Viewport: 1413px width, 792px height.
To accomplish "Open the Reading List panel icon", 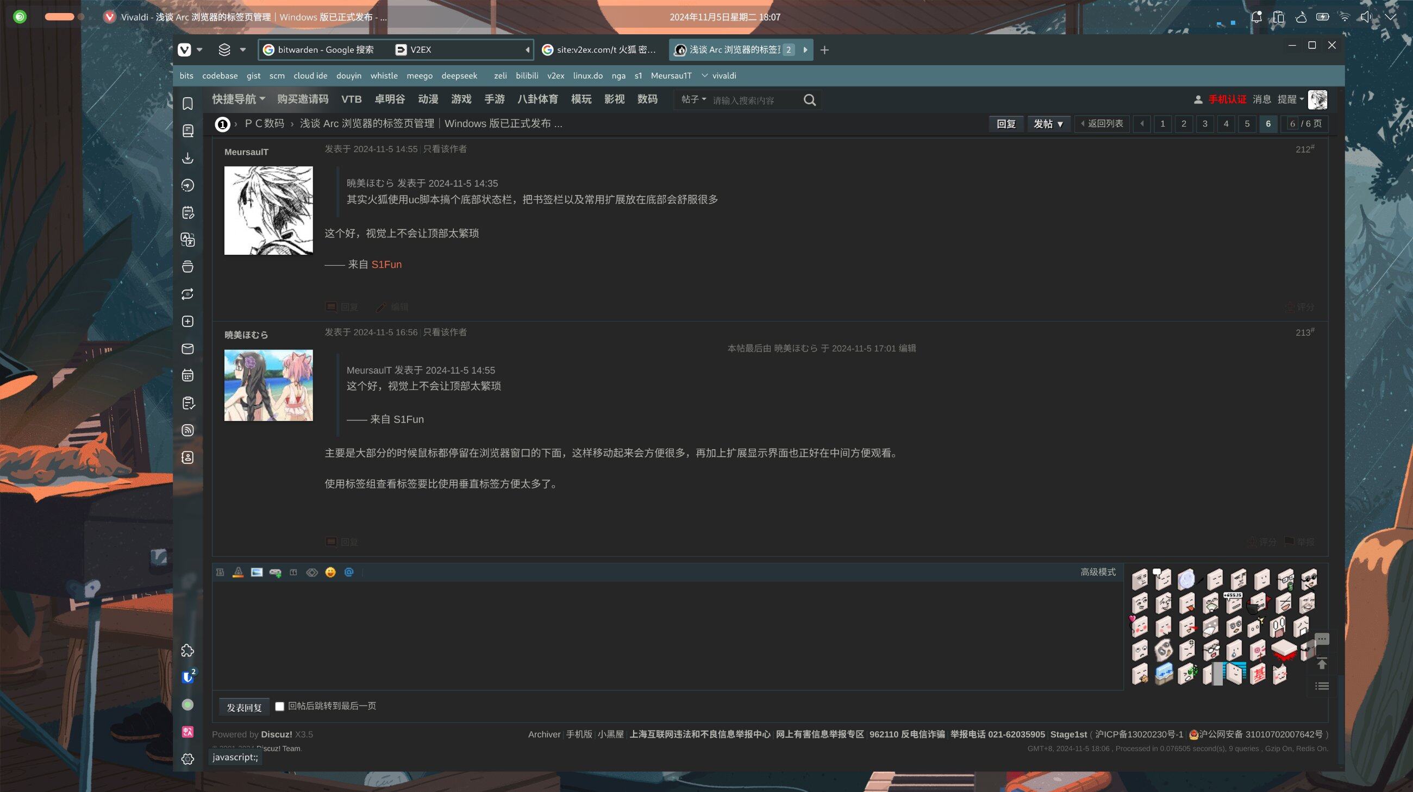I will point(187,130).
